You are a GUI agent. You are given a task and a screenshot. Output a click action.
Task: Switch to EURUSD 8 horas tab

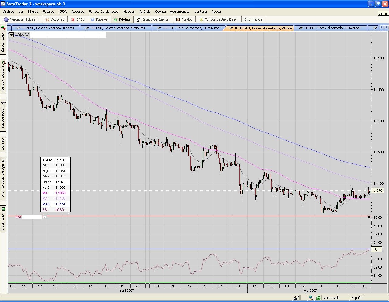coord(45,28)
